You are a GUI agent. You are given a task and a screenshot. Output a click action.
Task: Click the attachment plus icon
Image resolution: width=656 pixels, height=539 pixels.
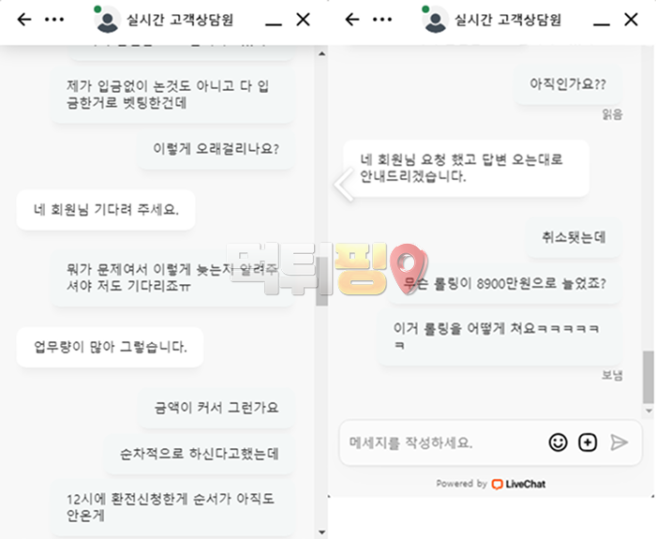tap(588, 442)
